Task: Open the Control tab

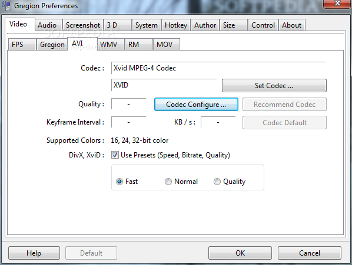Action: (x=263, y=25)
